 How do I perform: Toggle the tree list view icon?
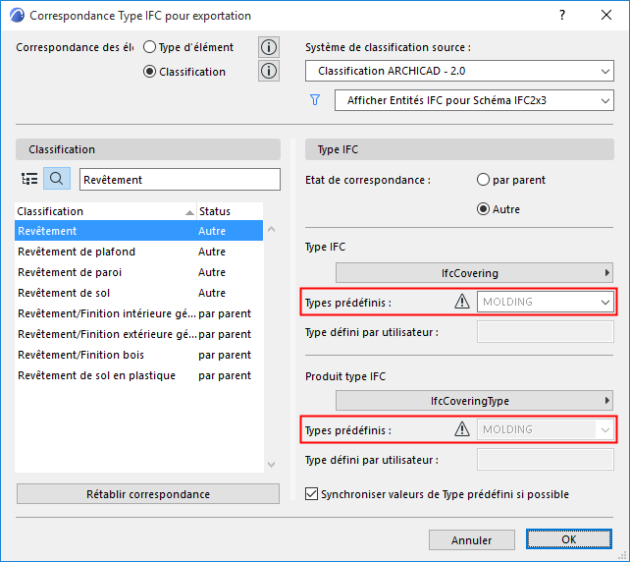point(29,179)
